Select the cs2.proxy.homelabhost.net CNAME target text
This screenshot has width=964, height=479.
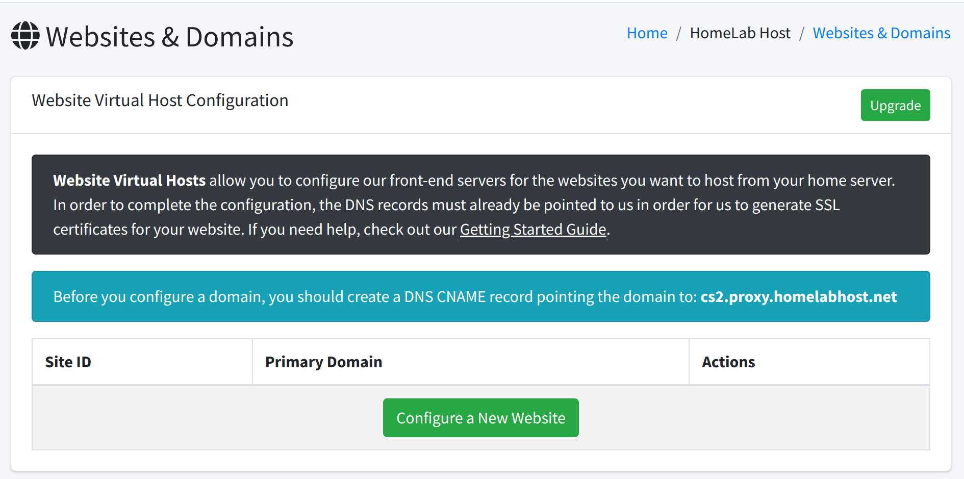point(799,296)
